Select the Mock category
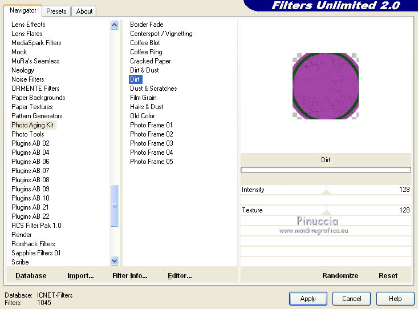 pos(19,52)
